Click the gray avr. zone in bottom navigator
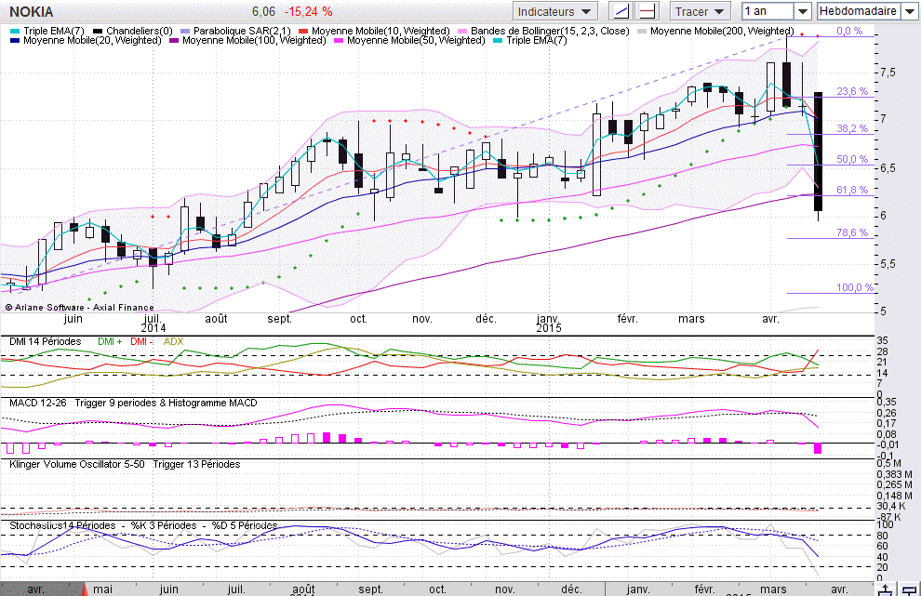The width and height of the screenshot is (921, 596). point(41,589)
